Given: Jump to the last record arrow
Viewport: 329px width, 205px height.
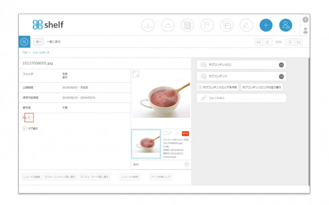Looking at the screenshot, I should (298, 42).
